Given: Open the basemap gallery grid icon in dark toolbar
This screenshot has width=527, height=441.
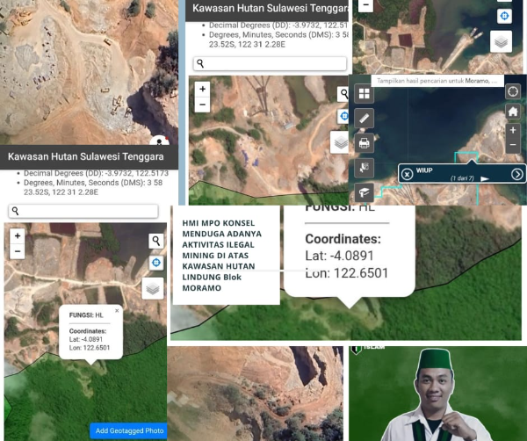Looking at the screenshot, I should [x=364, y=93].
